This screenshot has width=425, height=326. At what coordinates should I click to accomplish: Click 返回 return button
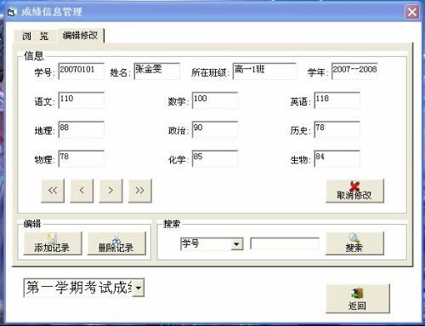point(358,299)
